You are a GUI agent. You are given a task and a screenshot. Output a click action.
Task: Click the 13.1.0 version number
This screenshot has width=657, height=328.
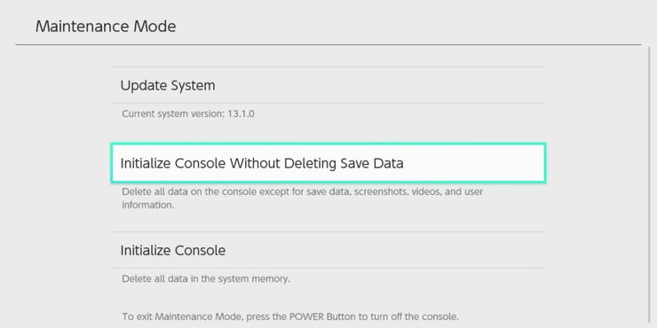click(x=241, y=113)
